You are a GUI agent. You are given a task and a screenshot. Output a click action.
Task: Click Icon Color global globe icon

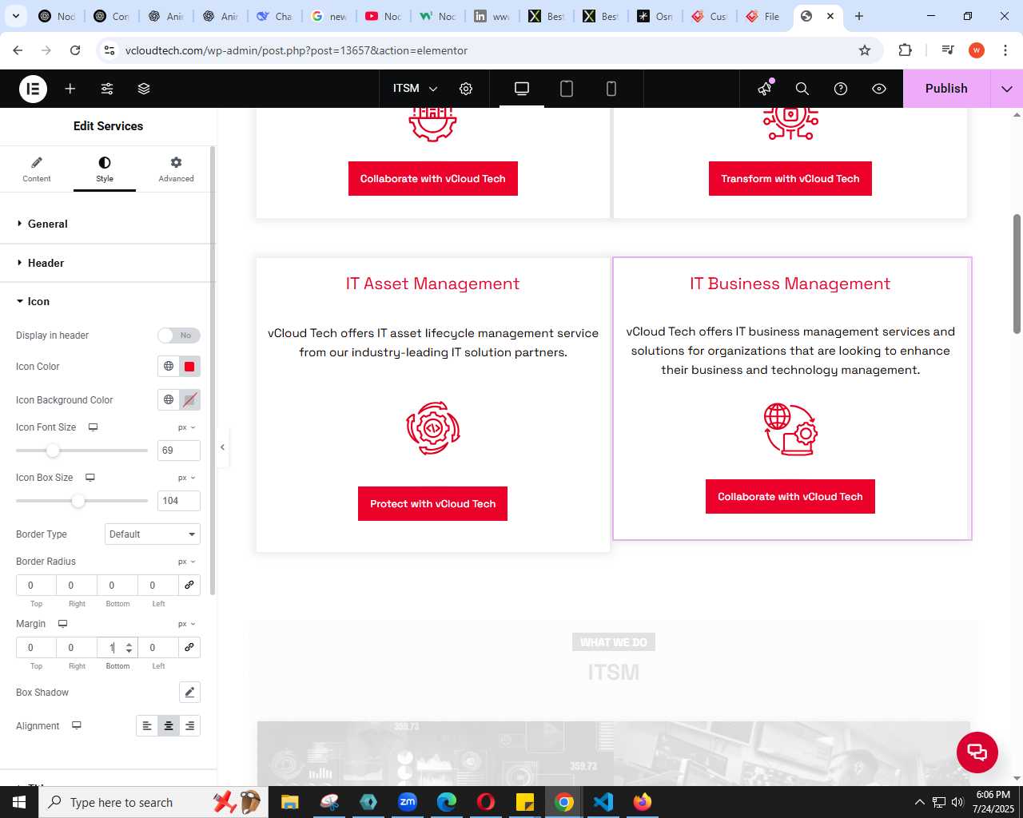tap(169, 367)
